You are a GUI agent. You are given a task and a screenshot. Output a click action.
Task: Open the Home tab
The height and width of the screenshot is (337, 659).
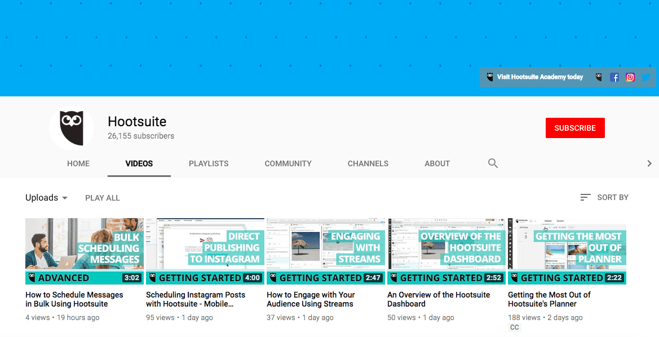pos(78,163)
